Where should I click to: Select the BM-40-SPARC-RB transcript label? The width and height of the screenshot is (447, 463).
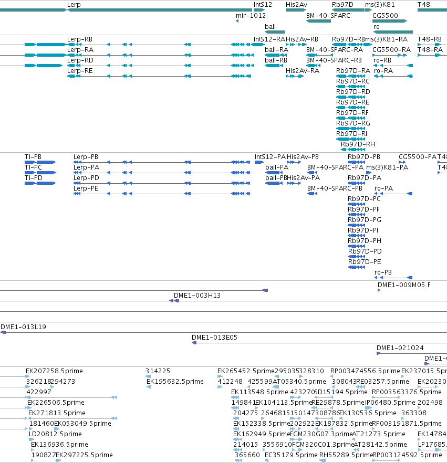334,60
